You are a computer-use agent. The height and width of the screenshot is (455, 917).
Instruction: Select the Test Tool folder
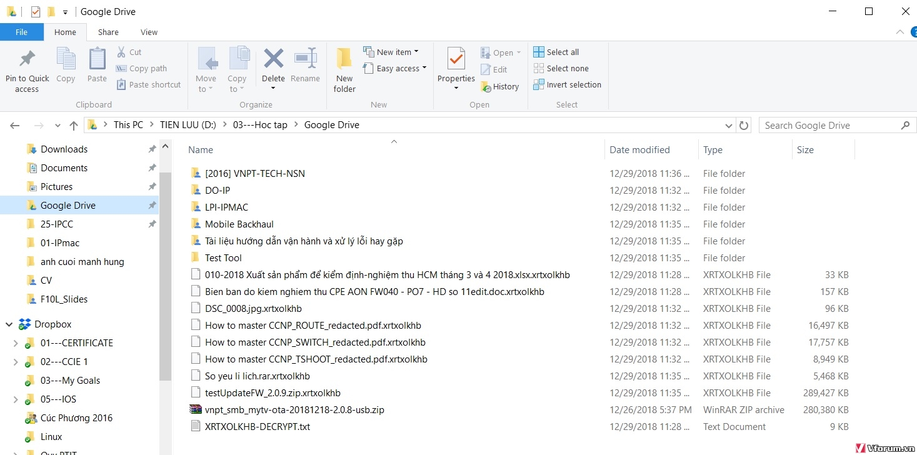point(223,257)
